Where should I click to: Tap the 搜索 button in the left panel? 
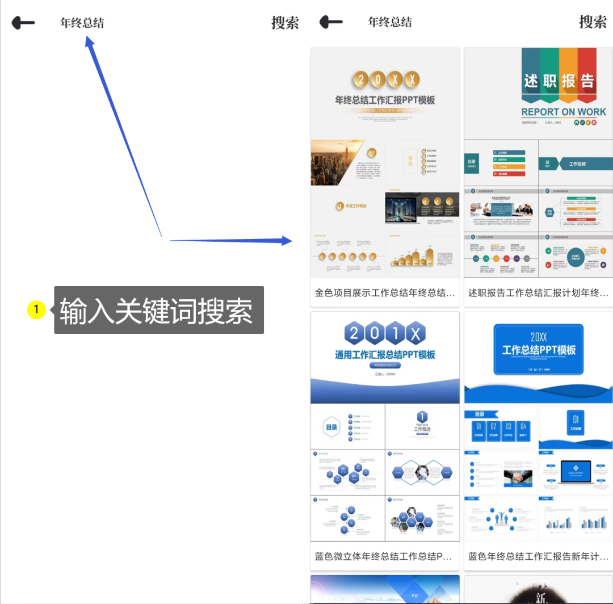(x=285, y=23)
